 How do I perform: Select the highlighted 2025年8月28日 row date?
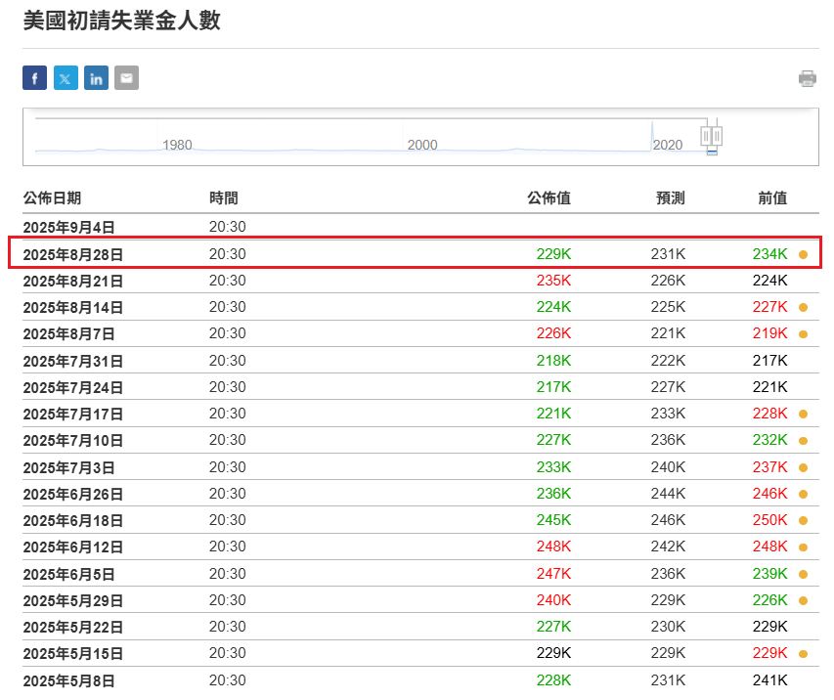click(73, 254)
